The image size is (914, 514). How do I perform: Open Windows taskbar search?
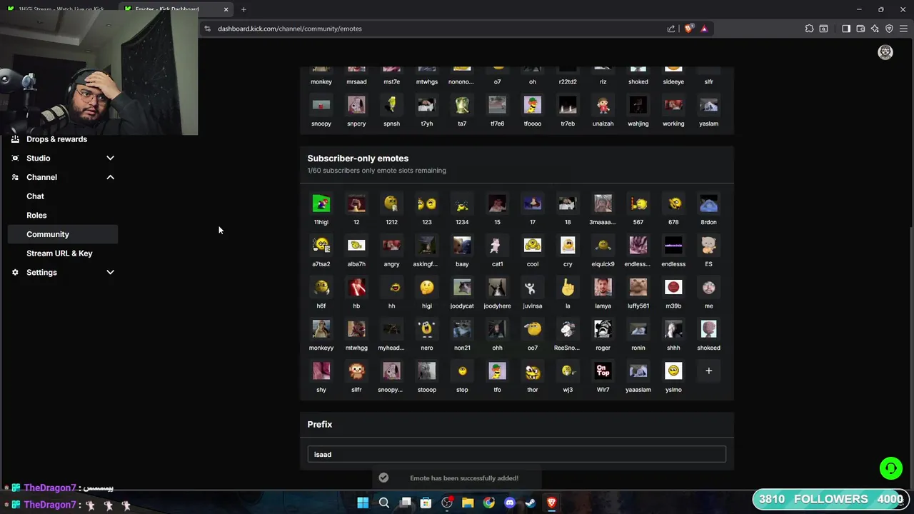[384, 503]
